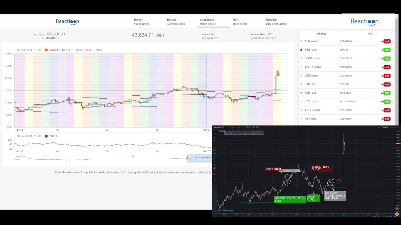Click the DOGE asset exchange icon
The height and width of the screenshot is (225, 401).
point(301,58)
